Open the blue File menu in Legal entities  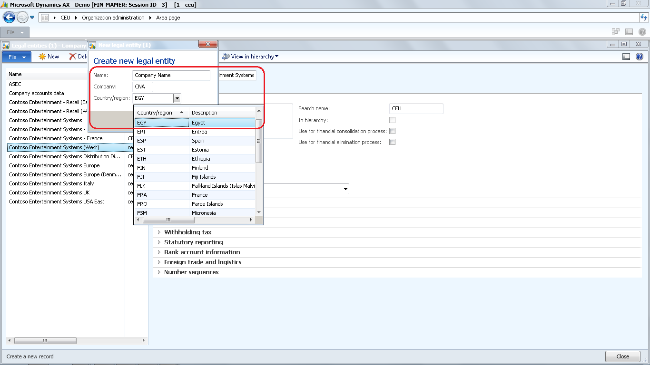pyautogui.click(x=17, y=57)
